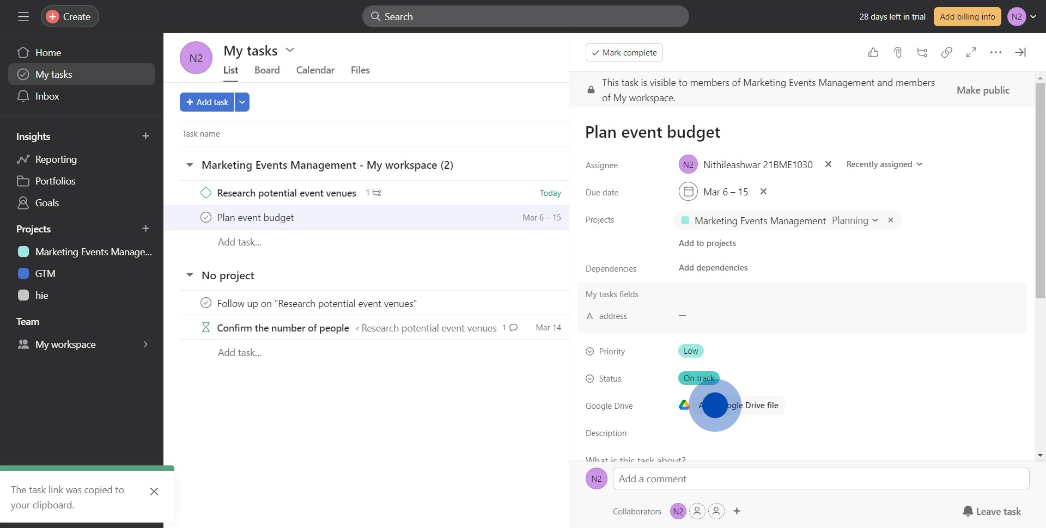Switch to the Files tab
1046x528 pixels.
[x=360, y=70]
